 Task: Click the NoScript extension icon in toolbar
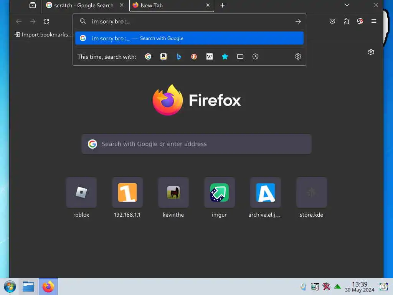pos(360,22)
